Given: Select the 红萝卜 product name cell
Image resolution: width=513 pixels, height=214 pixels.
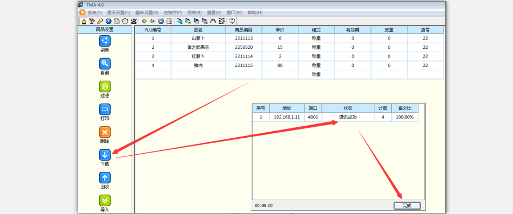Looking at the screenshot, I should (x=198, y=57).
